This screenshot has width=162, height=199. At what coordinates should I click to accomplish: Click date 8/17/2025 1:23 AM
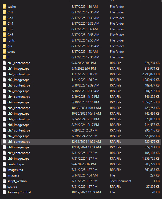click(x=85, y=52)
